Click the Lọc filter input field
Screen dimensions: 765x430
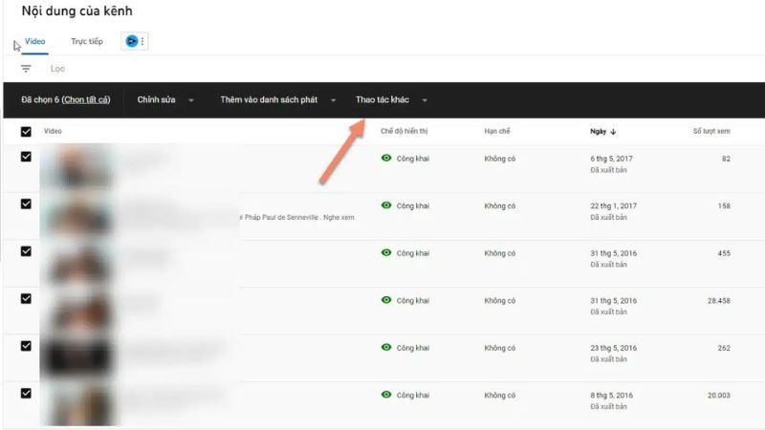coord(191,69)
